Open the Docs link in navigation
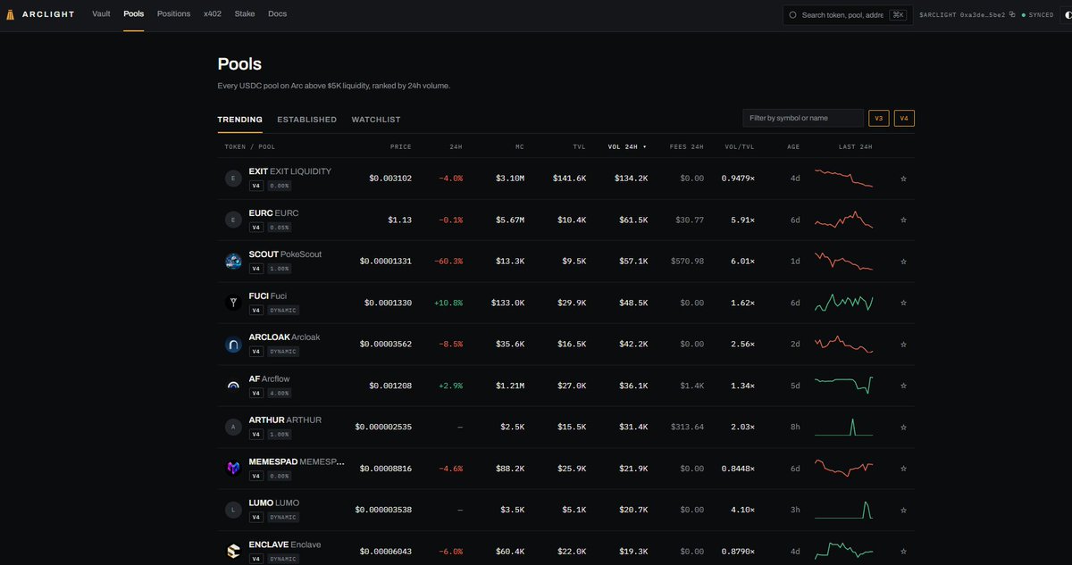The width and height of the screenshot is (1072, 565). coord(277,14)
